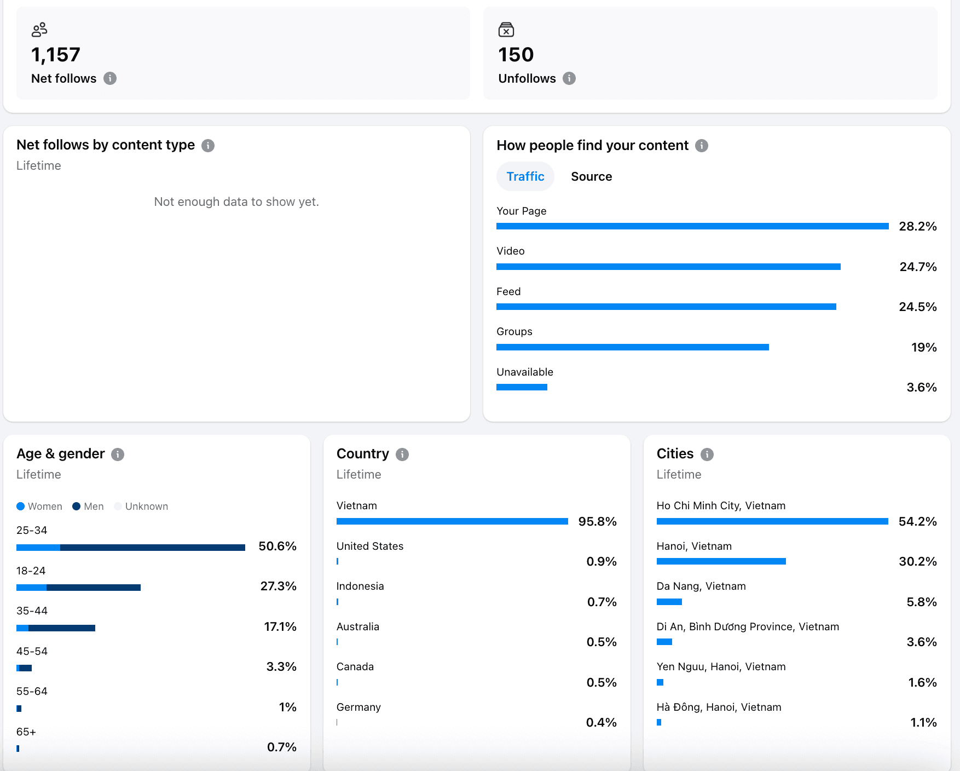Open the Cities panel info tooltip
960x771 pixels.
[706, 454]
